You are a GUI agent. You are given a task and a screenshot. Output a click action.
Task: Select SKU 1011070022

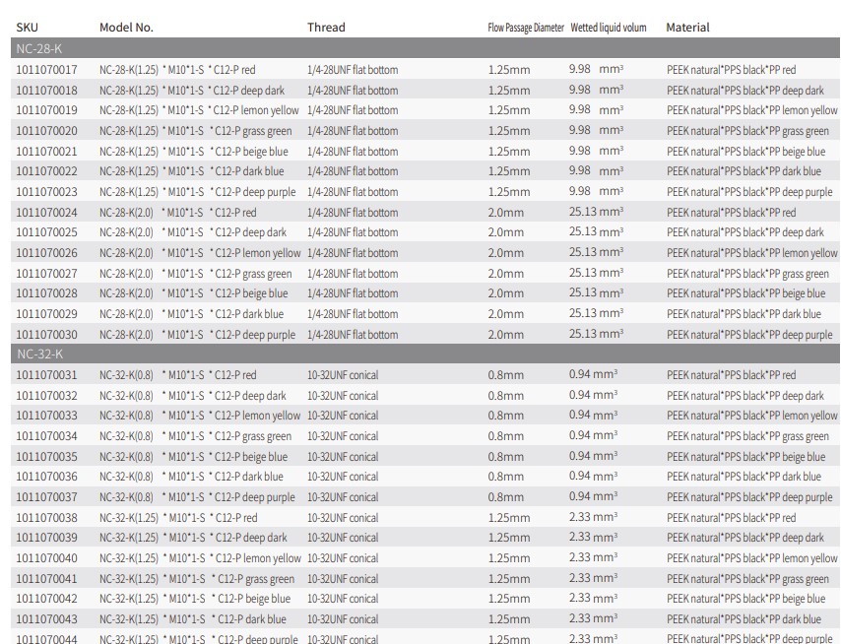pyautogui.click(x=46, y=171)
